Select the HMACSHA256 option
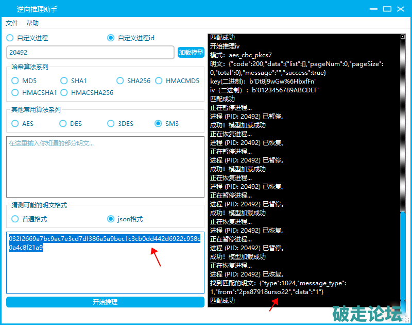Screen dimensions: 412x325 click(64, 92)
